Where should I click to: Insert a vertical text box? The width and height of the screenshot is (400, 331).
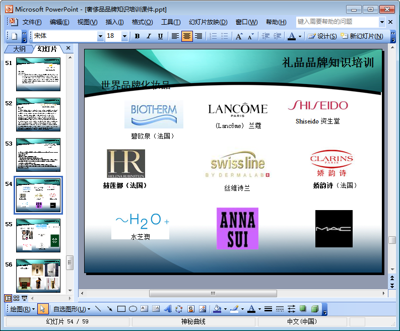(156, 309)
